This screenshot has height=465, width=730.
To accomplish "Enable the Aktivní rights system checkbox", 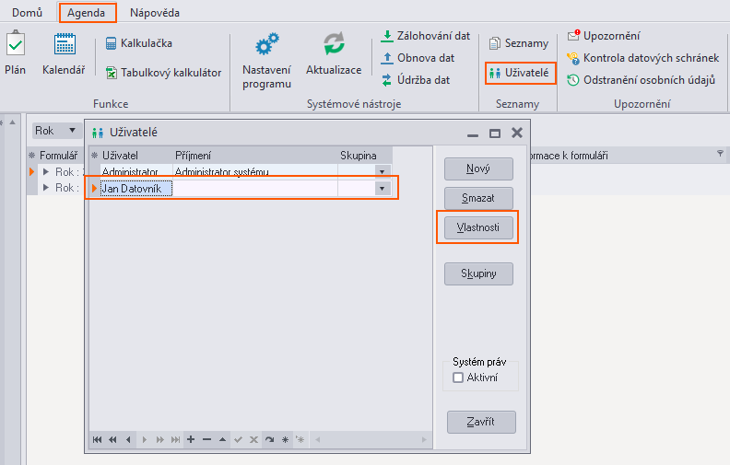I will (458, 378).
